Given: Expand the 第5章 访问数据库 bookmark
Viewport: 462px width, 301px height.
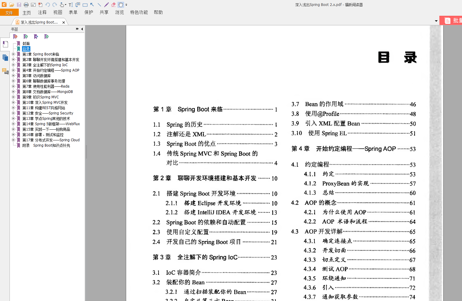Looking at the screenshot, I should (13, 76).
